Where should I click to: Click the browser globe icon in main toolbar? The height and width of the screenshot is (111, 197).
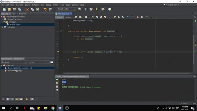point(79,9)
